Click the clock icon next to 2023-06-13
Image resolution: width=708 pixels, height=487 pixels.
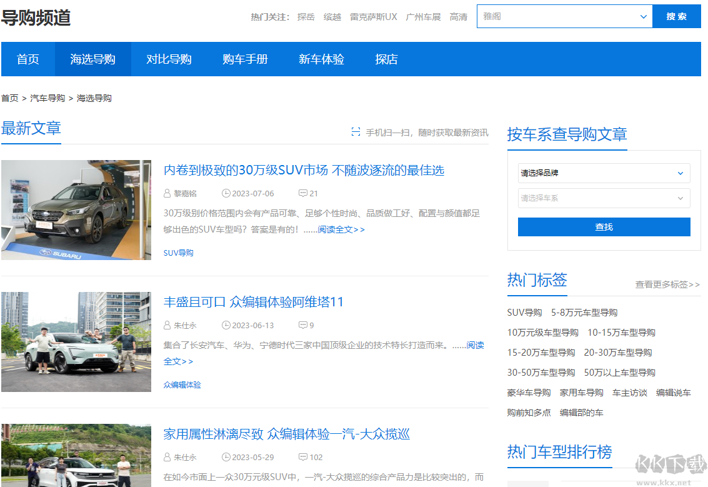(226, 325)
